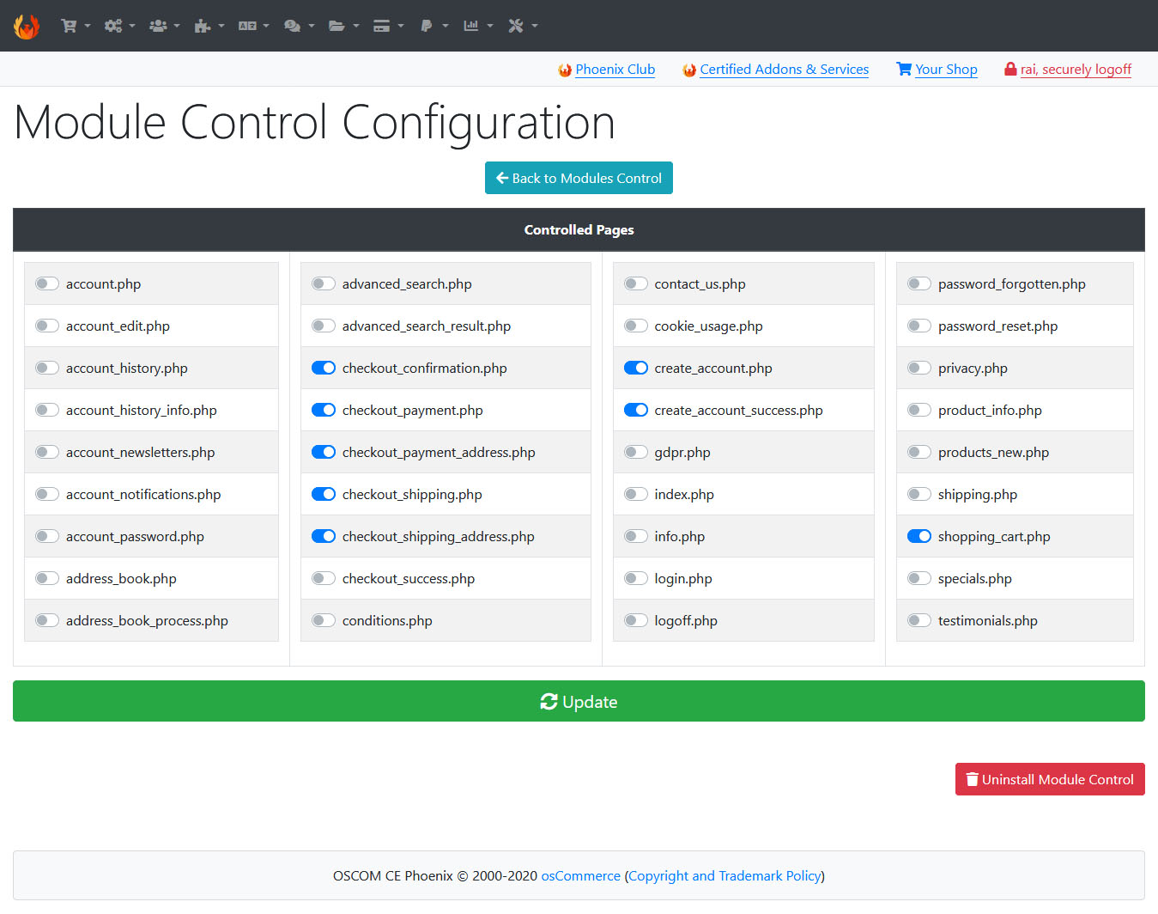Expand the wrench tools menu dropdown
Image resolution: width=1158 pixels, height=914 pixels.
coord(523,26)
